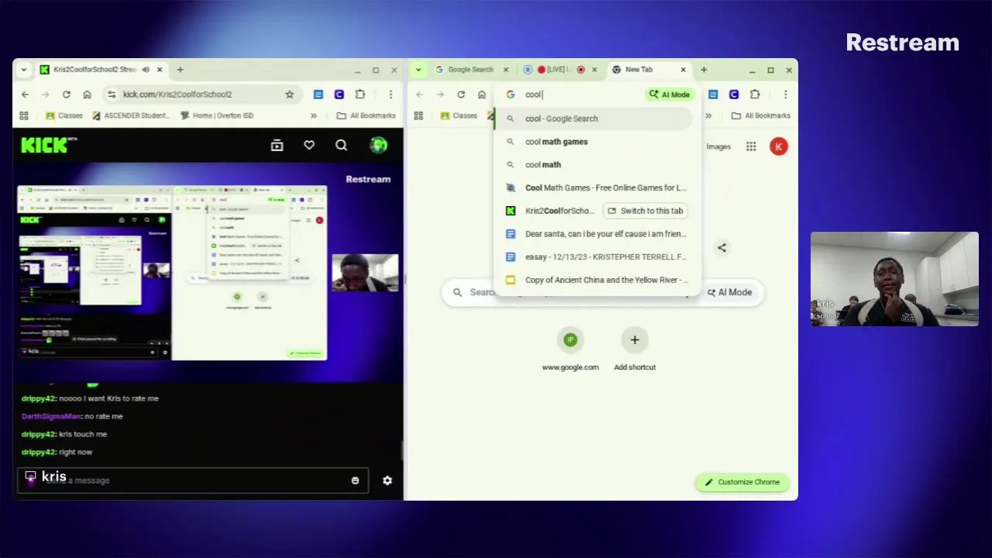Open Google account avatar K

(x=778, y=146)
